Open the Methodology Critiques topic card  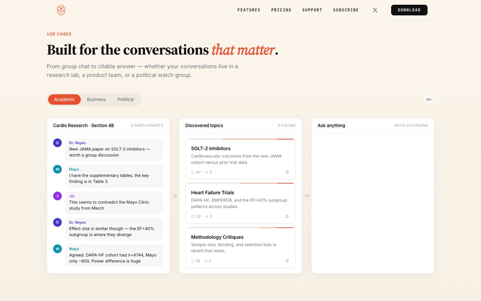coord(240,248)
